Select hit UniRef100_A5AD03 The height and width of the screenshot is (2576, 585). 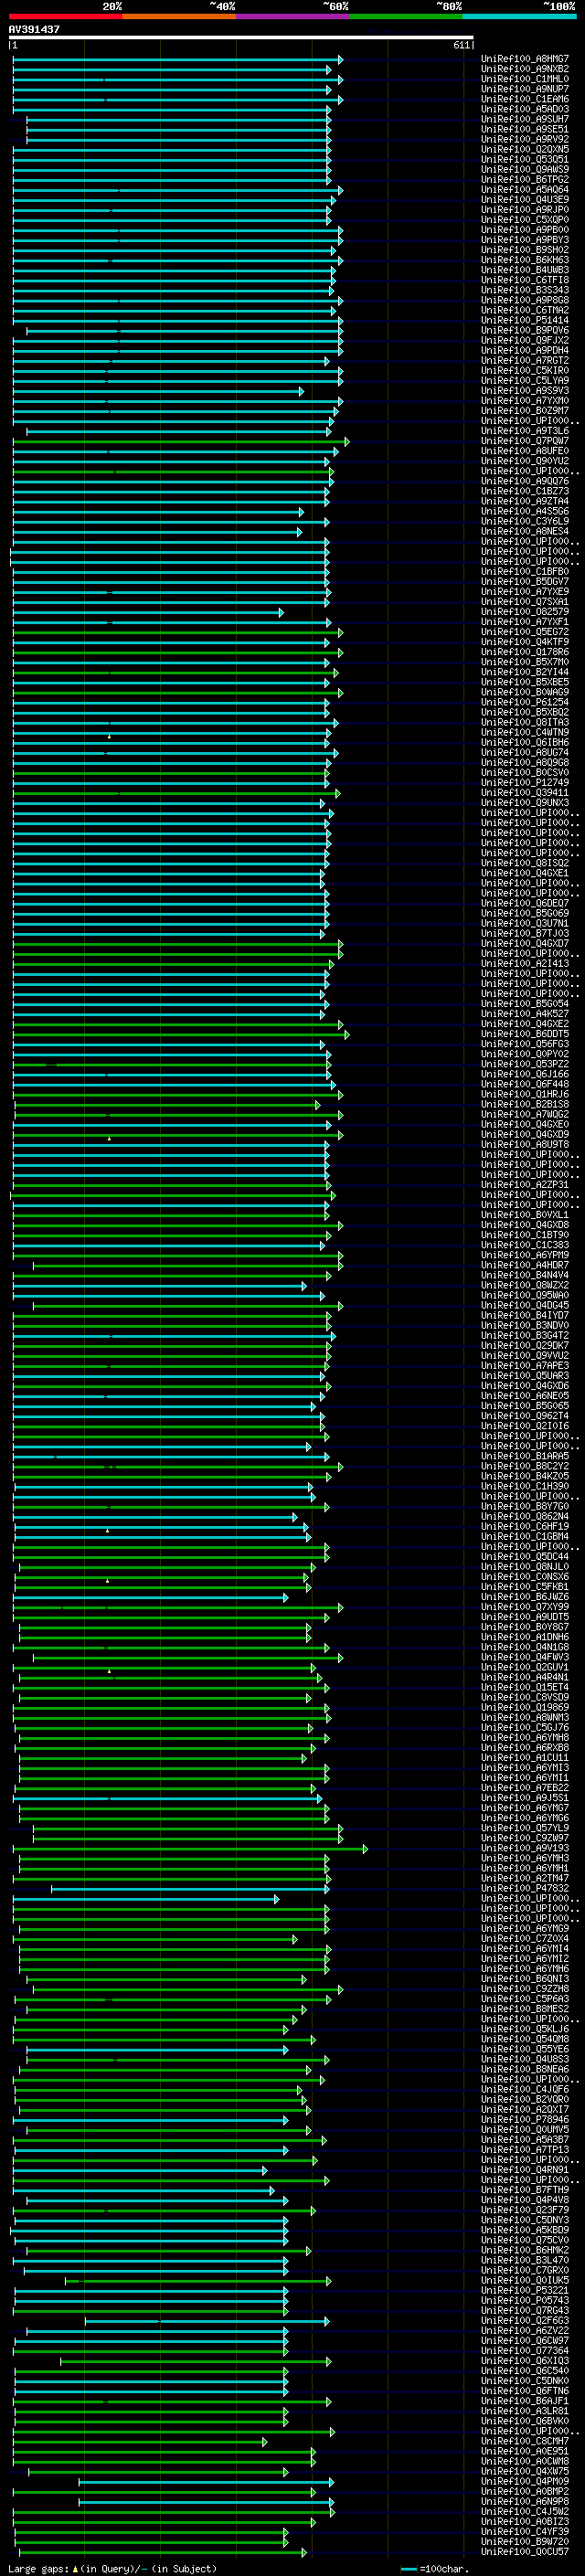click(525, 109)
